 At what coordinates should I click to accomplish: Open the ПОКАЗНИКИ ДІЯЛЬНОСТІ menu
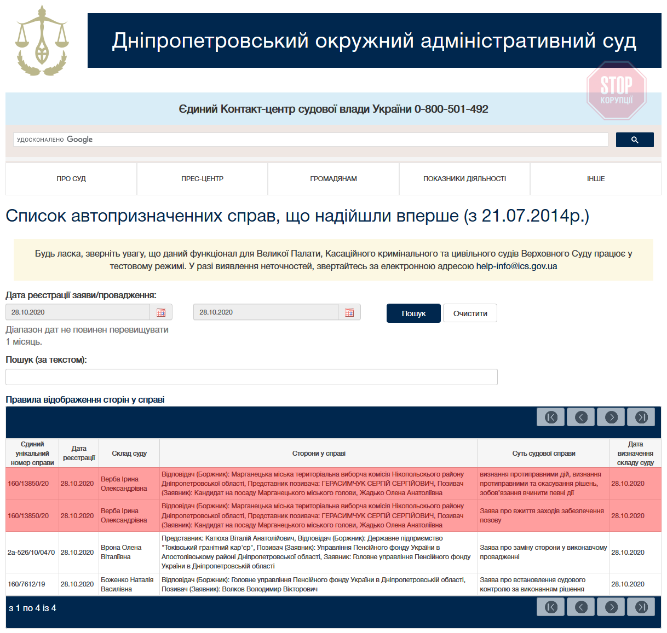click(464, 178)
